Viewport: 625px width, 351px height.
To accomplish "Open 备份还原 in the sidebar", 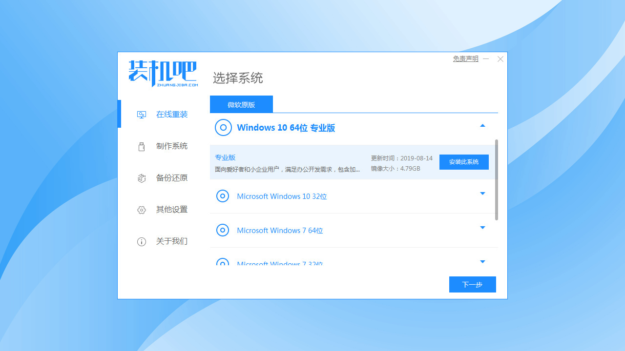I will point(172,178).
